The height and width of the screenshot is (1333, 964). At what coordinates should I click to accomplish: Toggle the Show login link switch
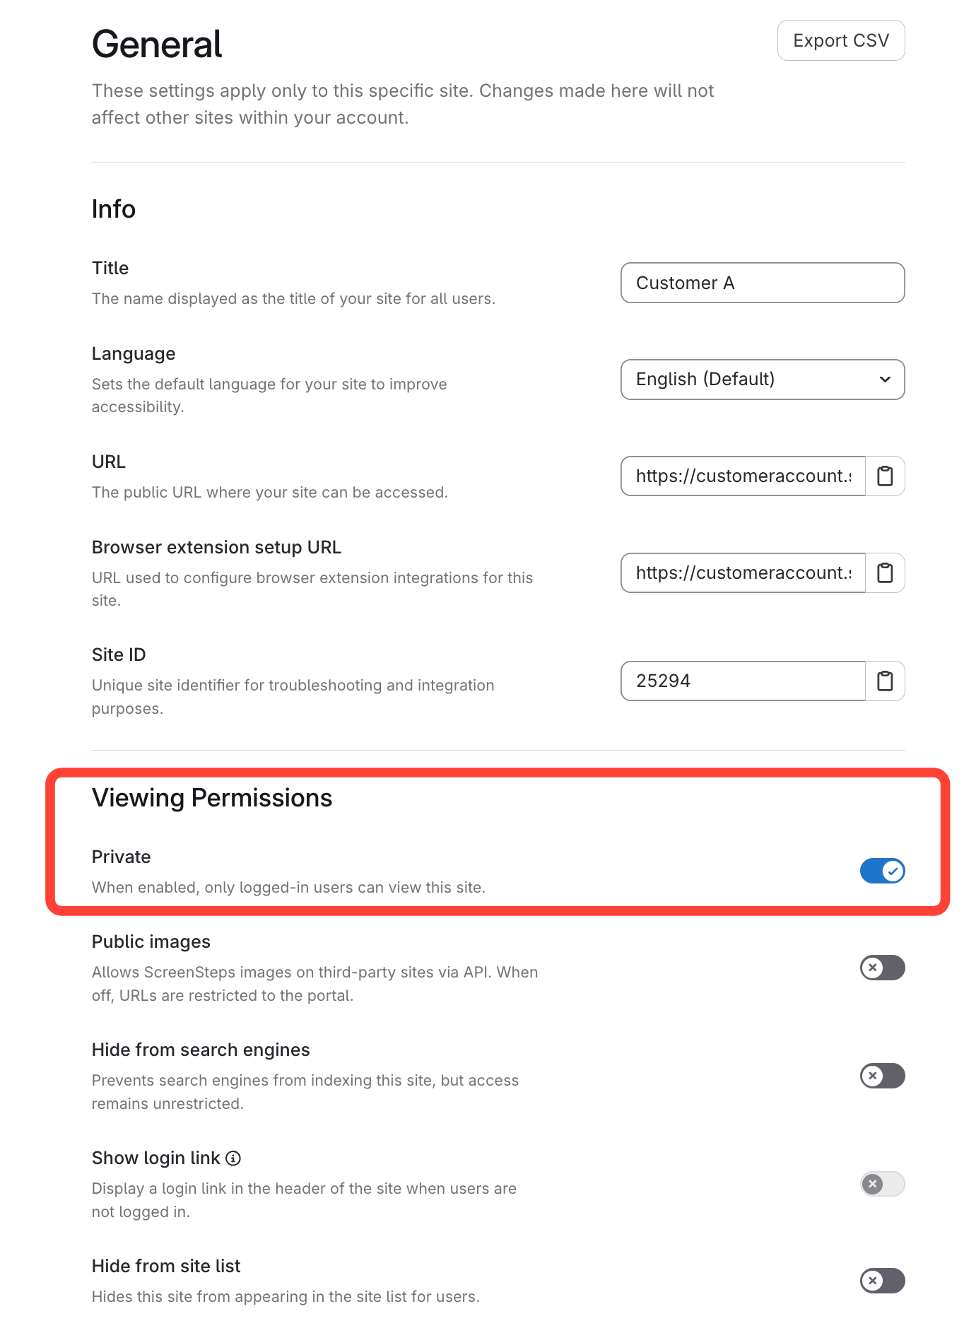coord(882,1184)
